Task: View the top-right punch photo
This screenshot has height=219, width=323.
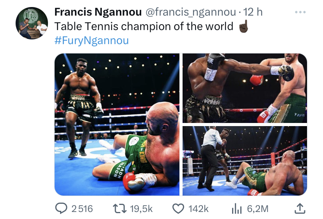Action: (245, 88)
